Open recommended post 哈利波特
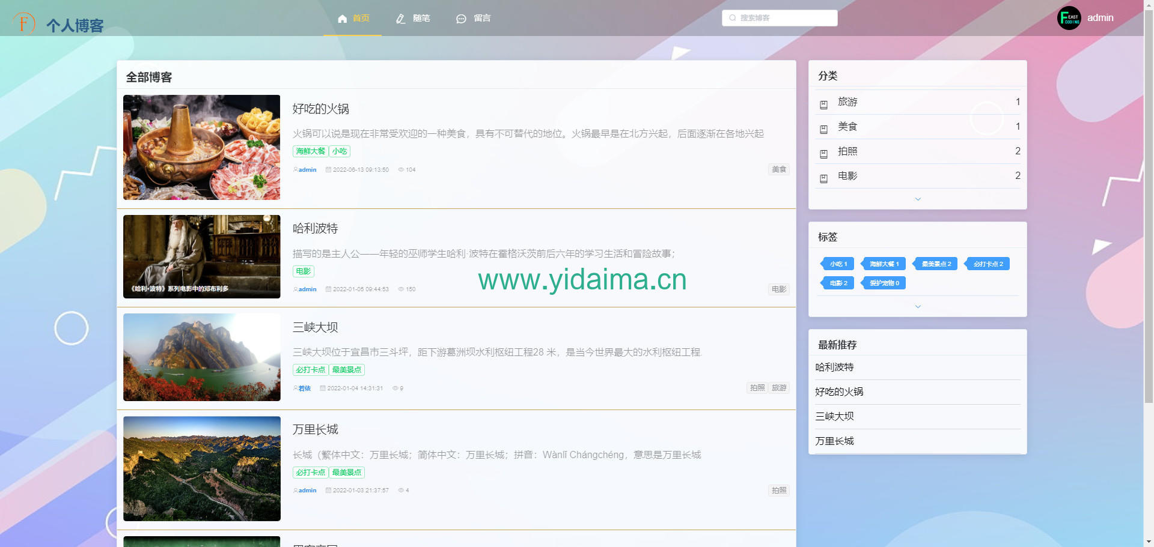Image resolution: width=1154 pixels, height=547 pixels. 835,367
